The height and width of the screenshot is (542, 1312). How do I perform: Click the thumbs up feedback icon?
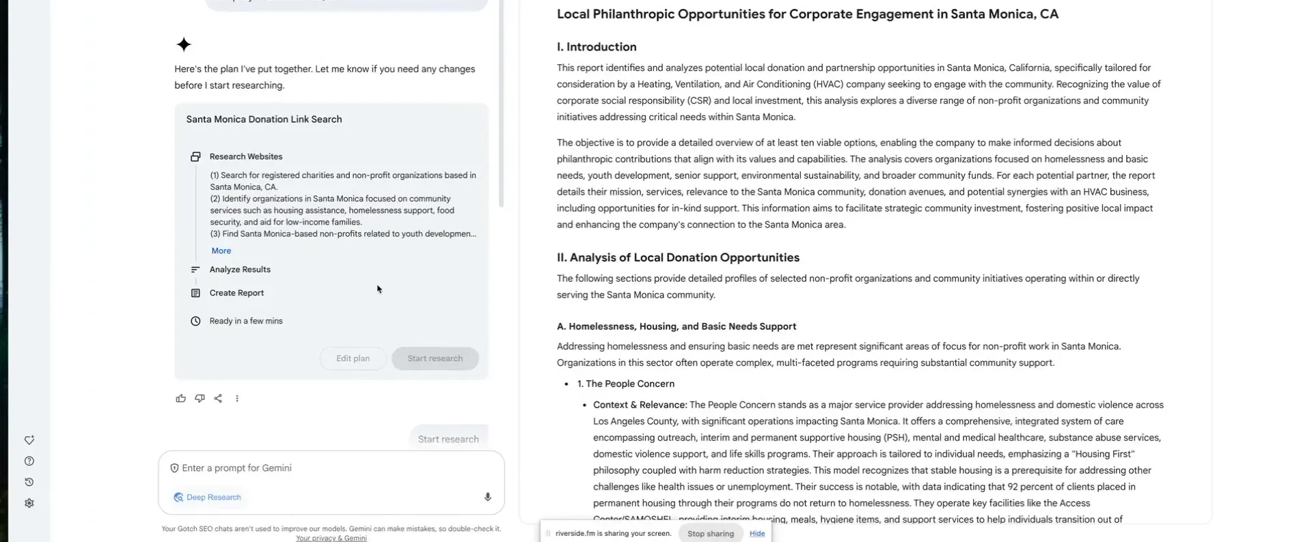tap(180, 399)
